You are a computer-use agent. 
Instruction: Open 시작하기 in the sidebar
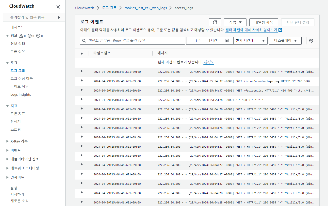click(x=17, y=194)
